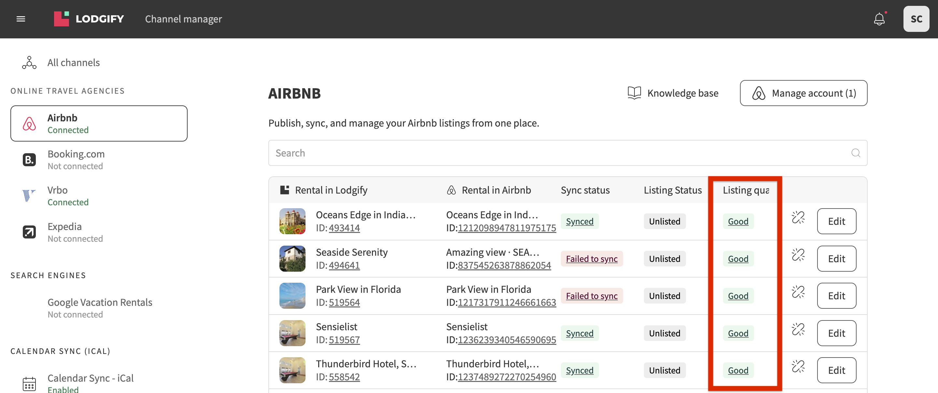Image resolution: width=938 pixels, height=393 pixels.
Task: Unlink the Oceans Edge in India rental
Action: [798, 218]
